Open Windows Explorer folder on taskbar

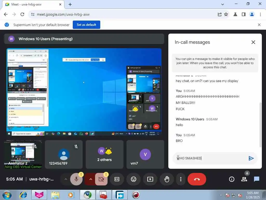click(x=55, y=195)
